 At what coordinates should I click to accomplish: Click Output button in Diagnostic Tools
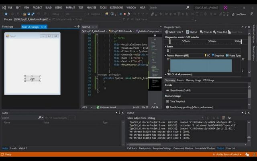tap(192, 32)
